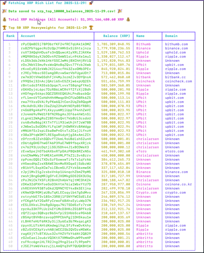This screenshot has height=253, width=204.
Task: Click the trophy at the end of the Heavyweights title
Action: (91, 28)
